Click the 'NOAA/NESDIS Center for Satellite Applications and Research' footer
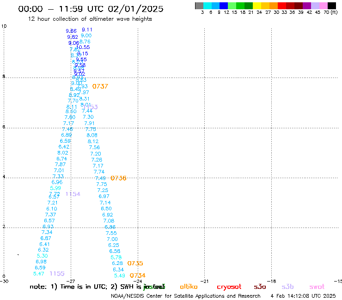This screenshot has width=342, height=300. pos(186,296)
